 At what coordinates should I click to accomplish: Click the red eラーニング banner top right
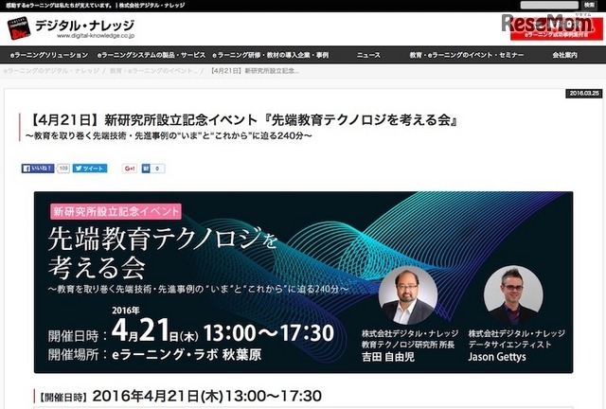[556, 28]
